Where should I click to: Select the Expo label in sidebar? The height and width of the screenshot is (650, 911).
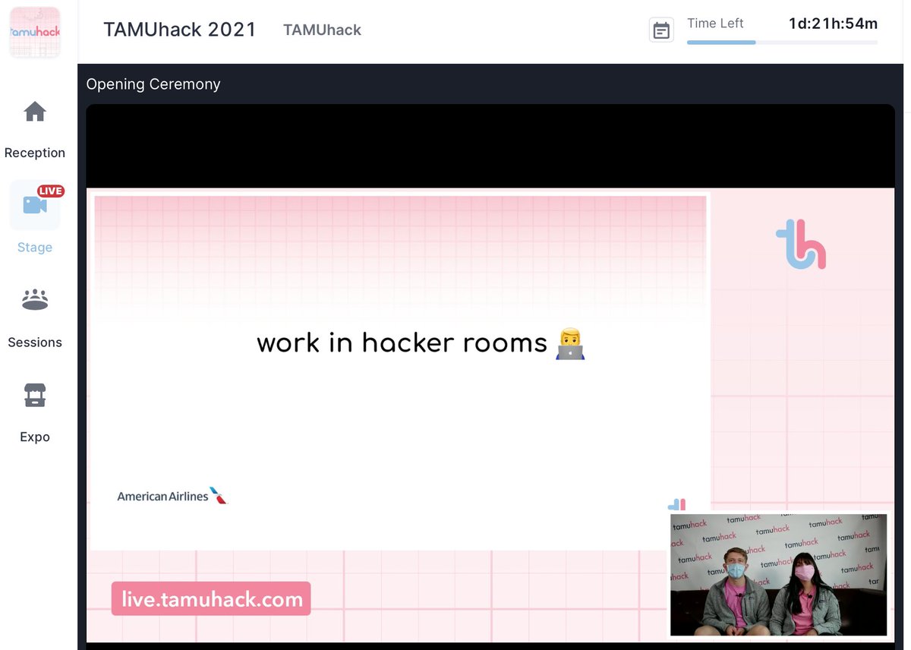point(35,437)
